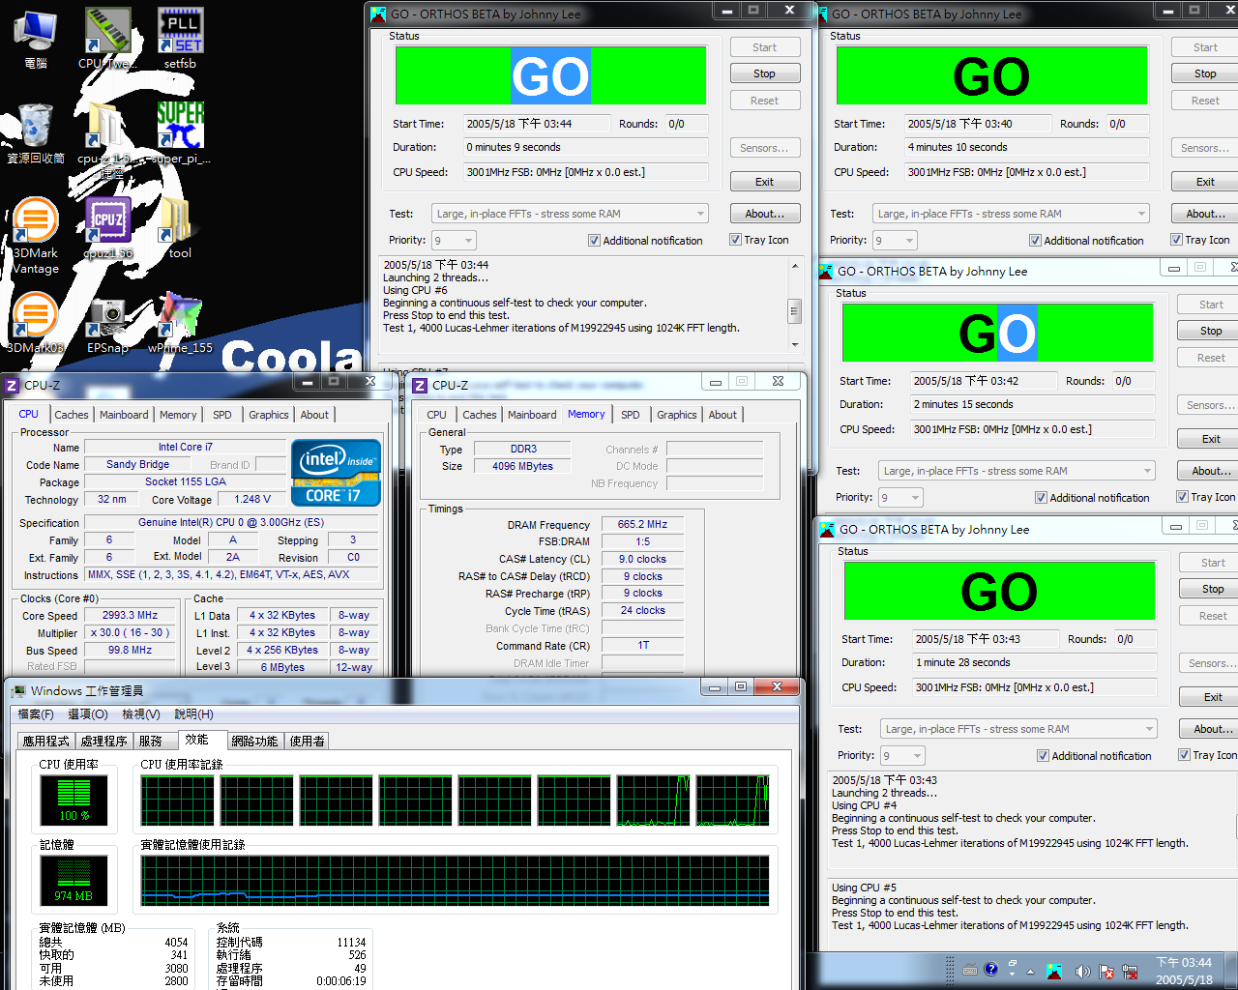Open the 網路功能 tab in Task Manager
This screenshot has height=990, width=1238.
click(x=255, y=741)
